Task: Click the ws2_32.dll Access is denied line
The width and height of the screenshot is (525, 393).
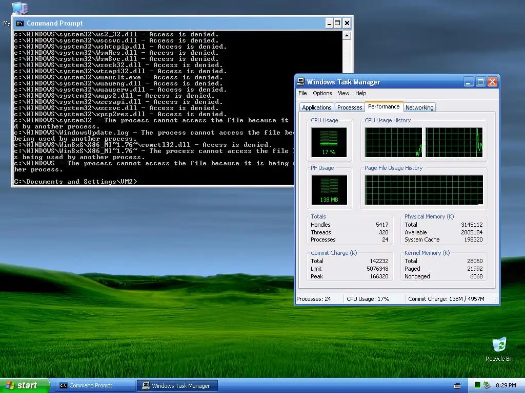Action: click(116, 34)
